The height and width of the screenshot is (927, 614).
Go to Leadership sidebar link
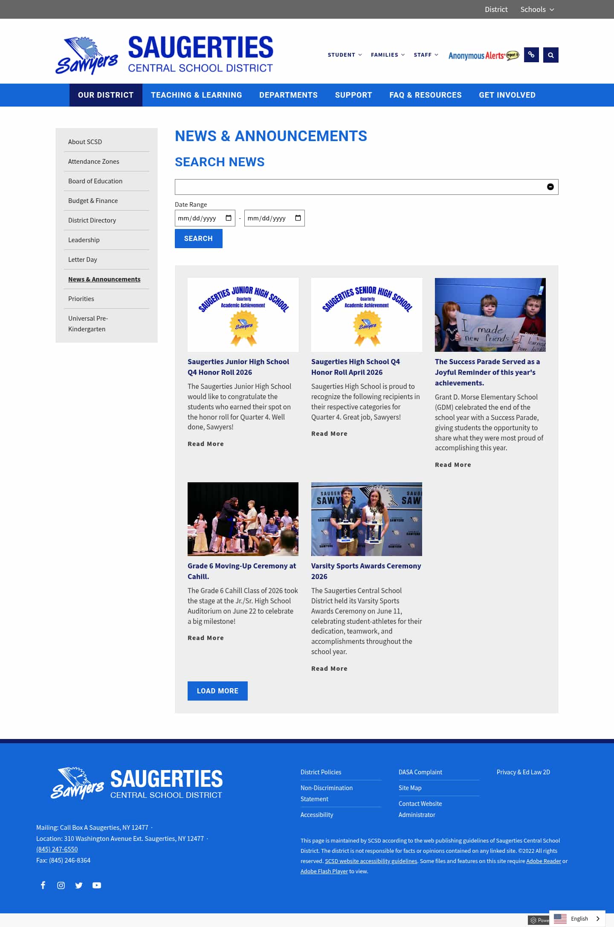84,240
